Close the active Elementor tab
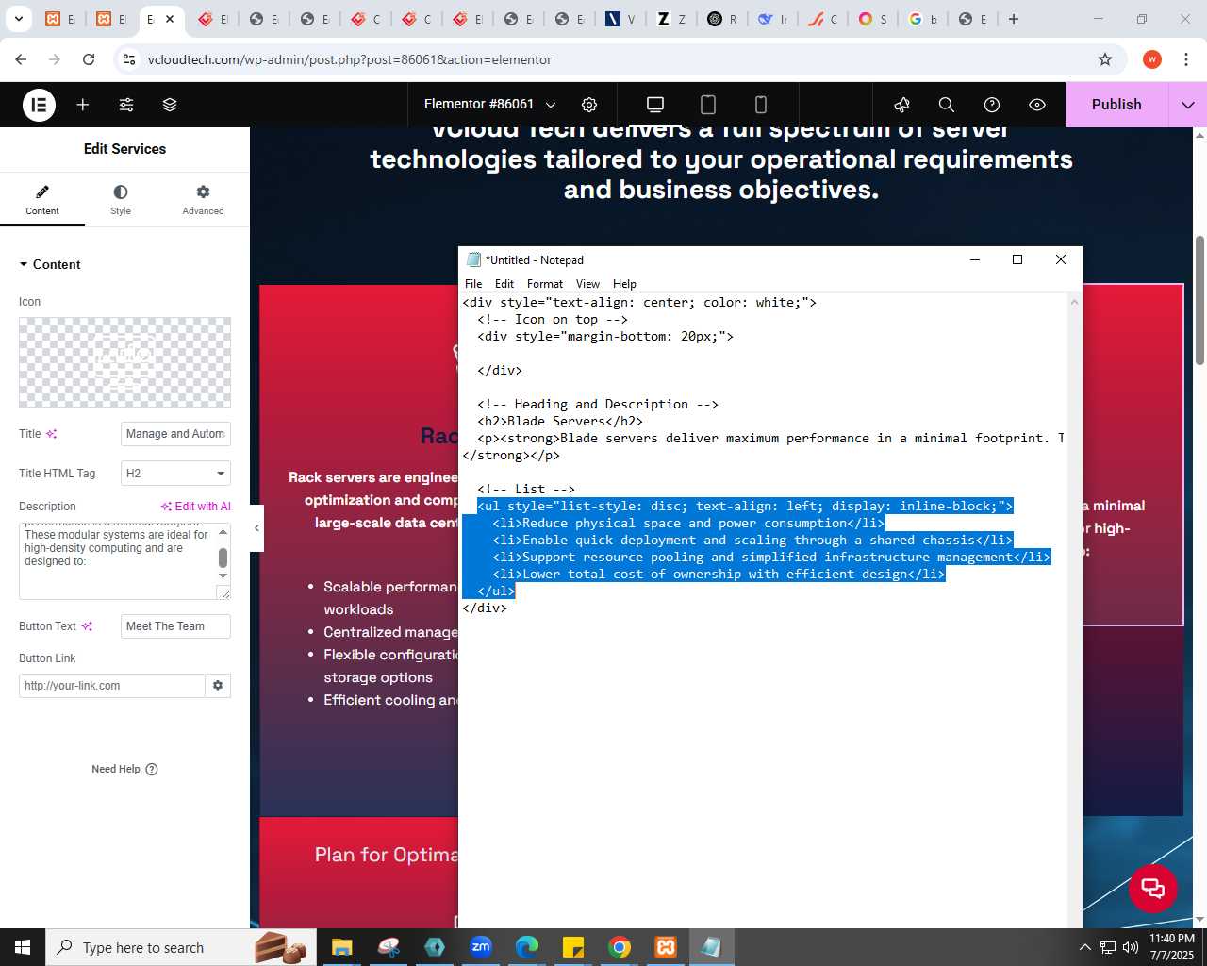The height and width of the screenshot is (966, 1207). coord(170,19)
